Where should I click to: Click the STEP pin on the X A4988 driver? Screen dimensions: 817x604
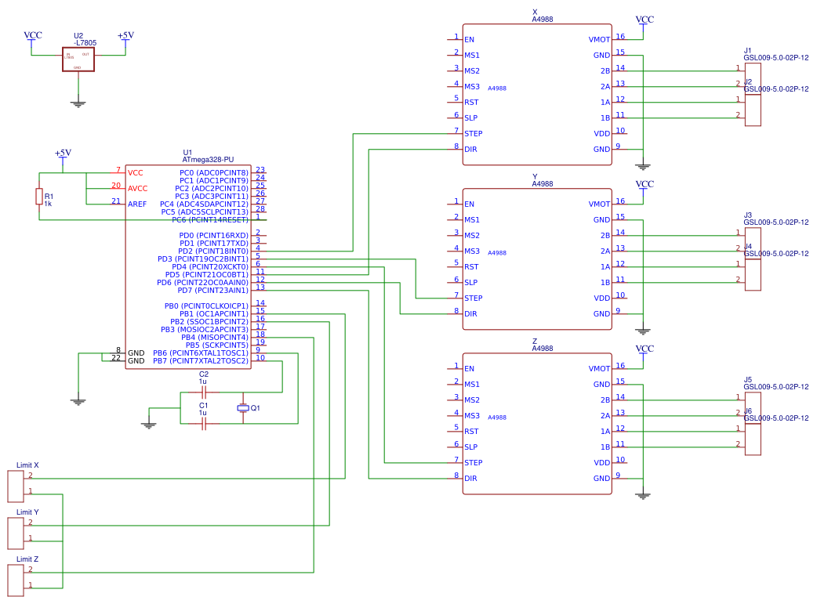[x=473, y=133]
